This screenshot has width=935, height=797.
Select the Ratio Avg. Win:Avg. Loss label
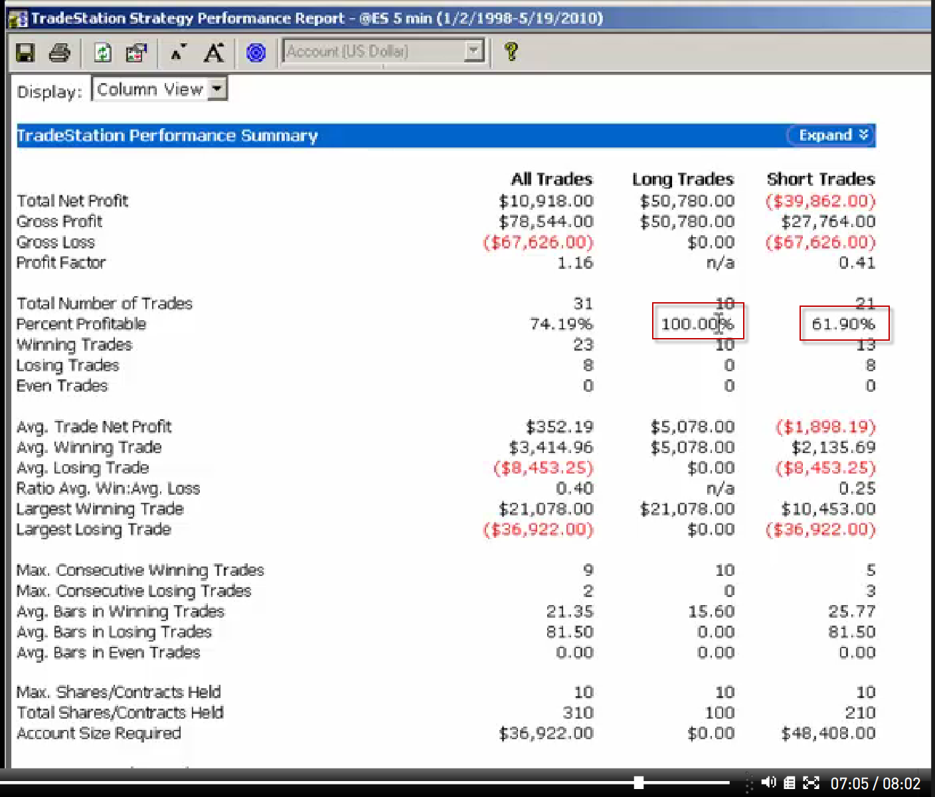[108, 488]
